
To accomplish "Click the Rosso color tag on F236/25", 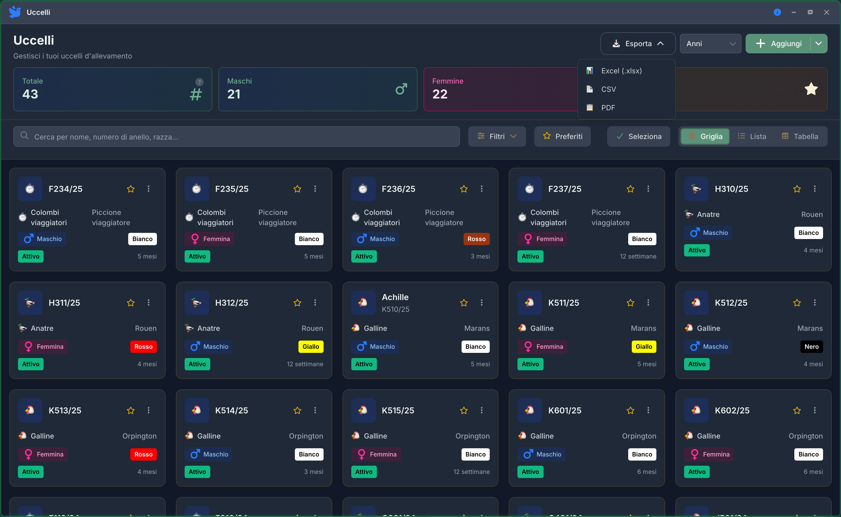I will coord(476,239).
